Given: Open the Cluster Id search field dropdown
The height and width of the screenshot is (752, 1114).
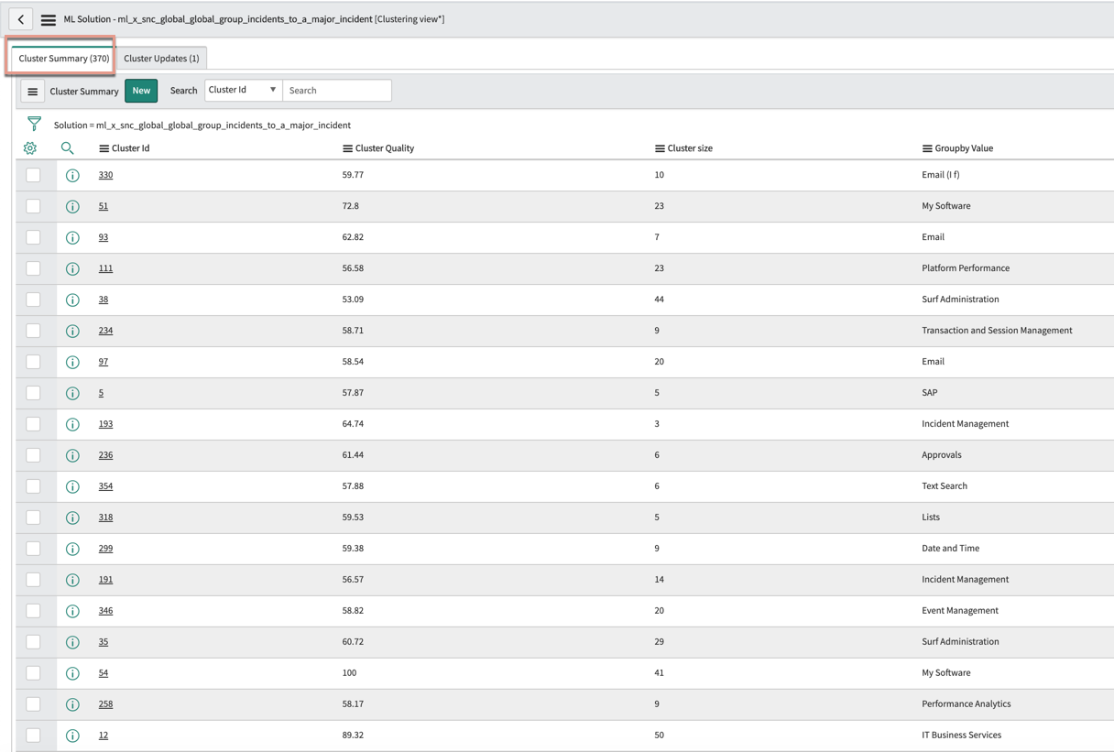Looking at the screenshot, I should pyautogui.click(x=243, y=90).
